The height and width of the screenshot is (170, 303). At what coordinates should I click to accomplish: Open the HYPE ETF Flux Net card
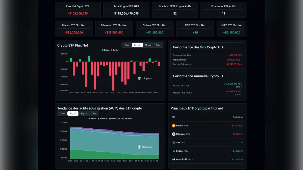[x=232, y=29]
